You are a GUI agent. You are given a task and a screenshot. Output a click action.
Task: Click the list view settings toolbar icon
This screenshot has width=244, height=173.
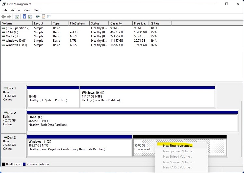[x=49, y=16]
